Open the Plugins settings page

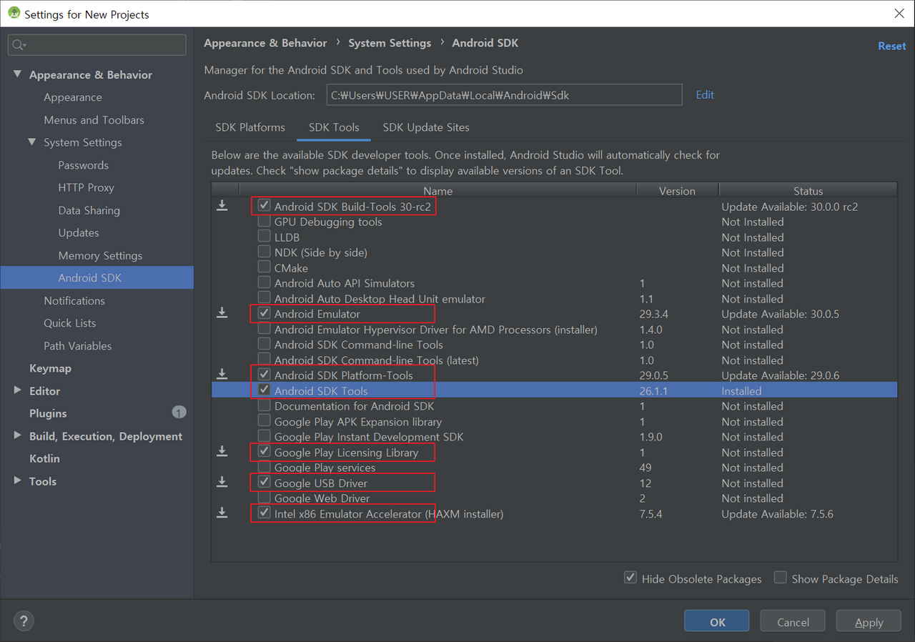tap(48, 413)
